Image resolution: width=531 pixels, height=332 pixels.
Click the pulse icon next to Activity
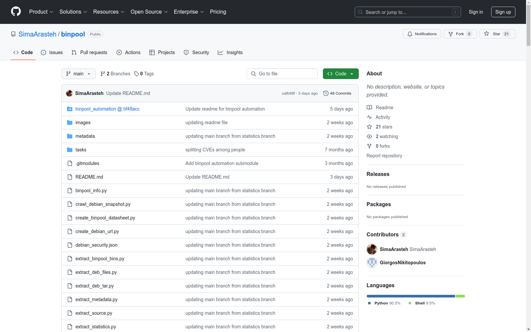(369, 117)
